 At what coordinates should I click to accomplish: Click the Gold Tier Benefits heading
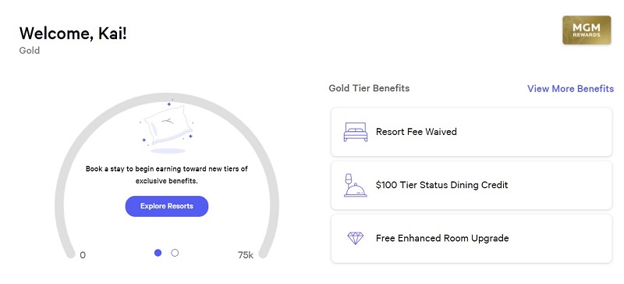[x=369, y=88]
